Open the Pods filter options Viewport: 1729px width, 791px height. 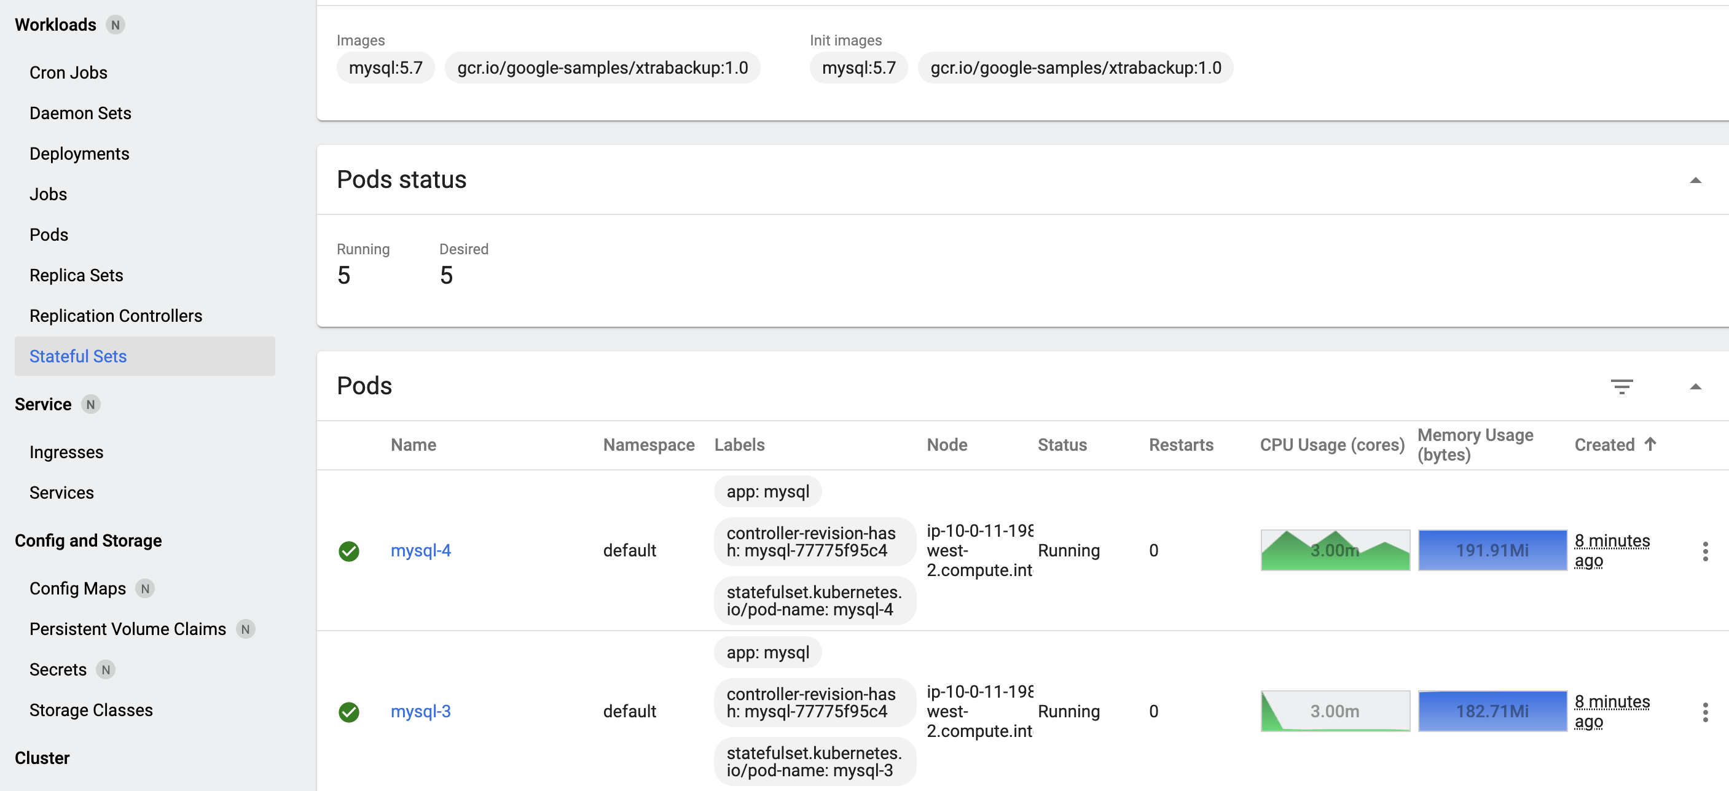pos(1623,386)
